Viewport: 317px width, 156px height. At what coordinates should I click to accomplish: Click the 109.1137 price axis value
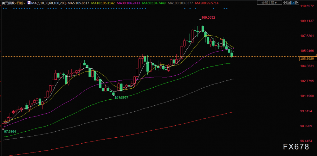click(x=307, y=21)
